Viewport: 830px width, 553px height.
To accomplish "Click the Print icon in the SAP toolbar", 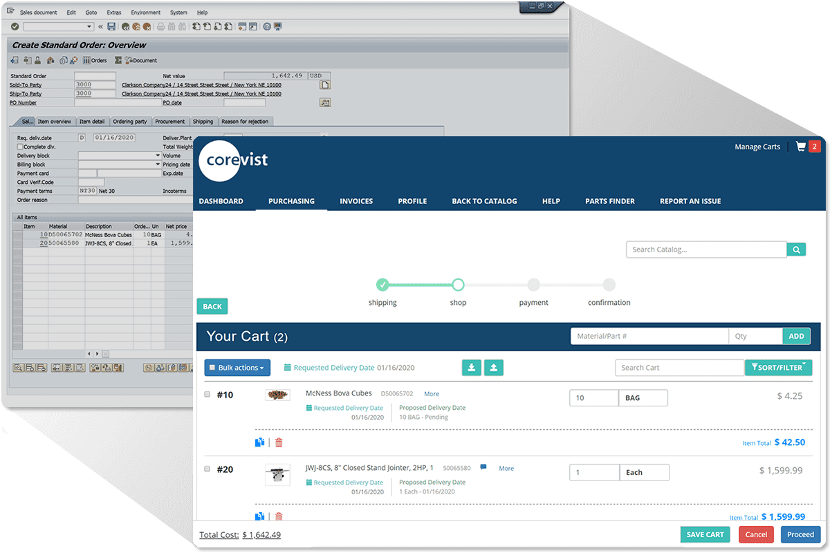I will [160, 26].
